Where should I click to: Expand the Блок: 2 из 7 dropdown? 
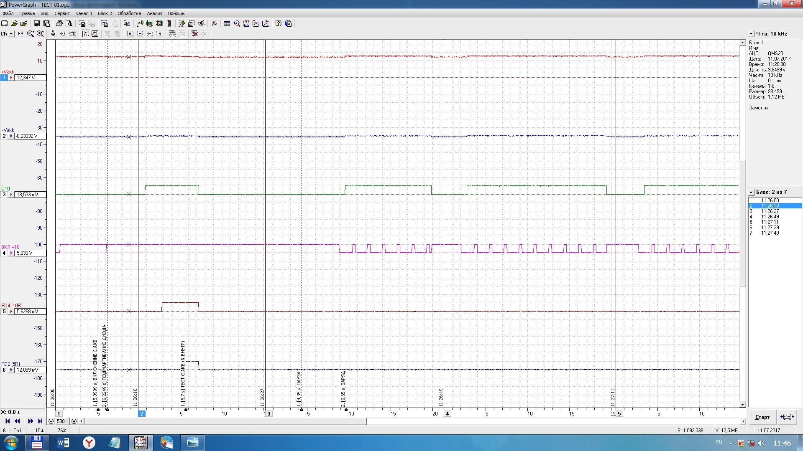751,193
